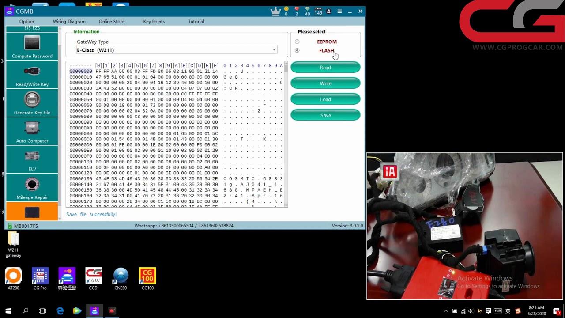The width and height of the screenshot is (565, 318).
Task: Launch the CN200 desktop shortcut
Action: point(121,279)
